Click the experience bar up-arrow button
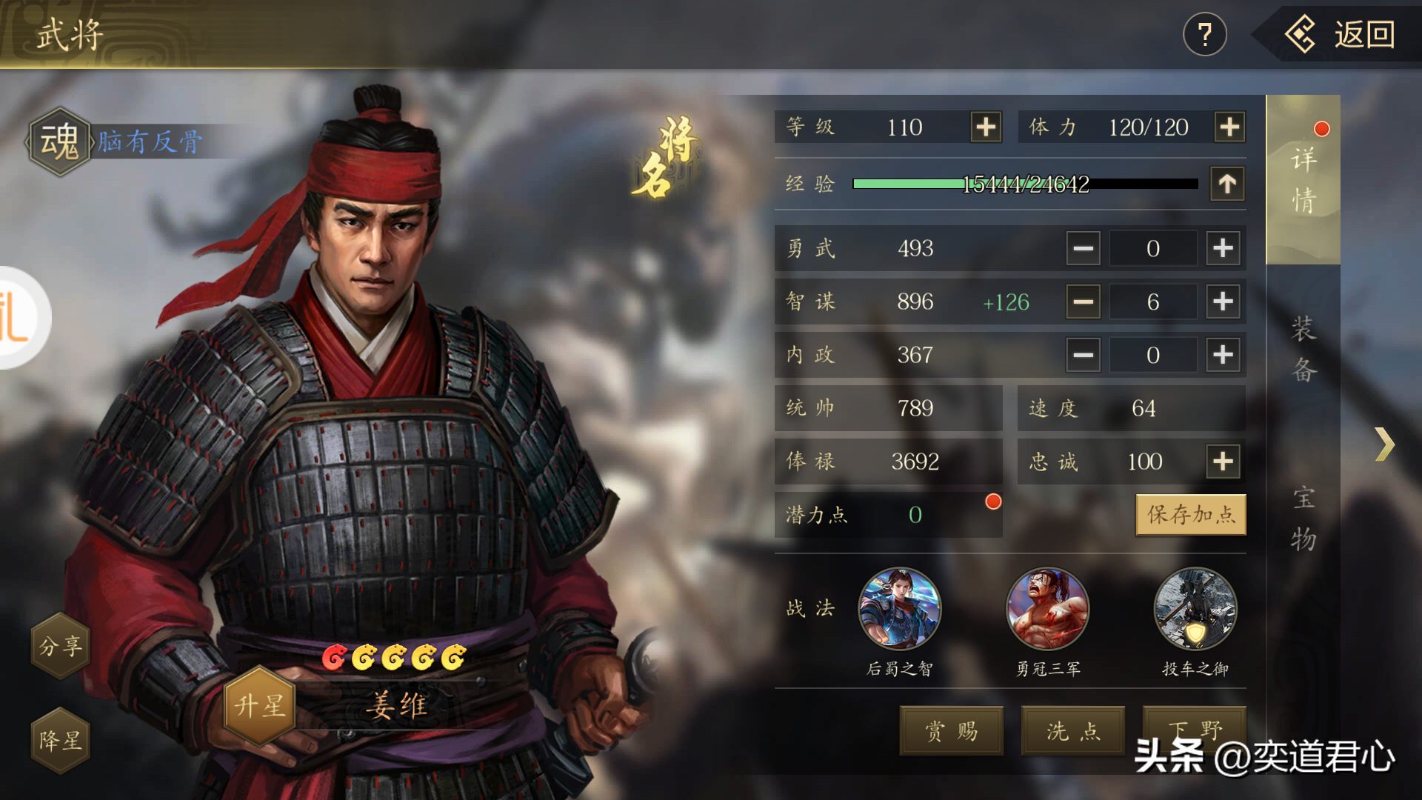 (1227, 184)
